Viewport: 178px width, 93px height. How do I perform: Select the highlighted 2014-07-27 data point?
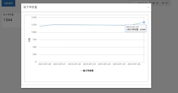tap(144, 22)
